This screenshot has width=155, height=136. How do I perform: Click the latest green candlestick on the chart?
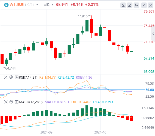click(x=132, y=52)
